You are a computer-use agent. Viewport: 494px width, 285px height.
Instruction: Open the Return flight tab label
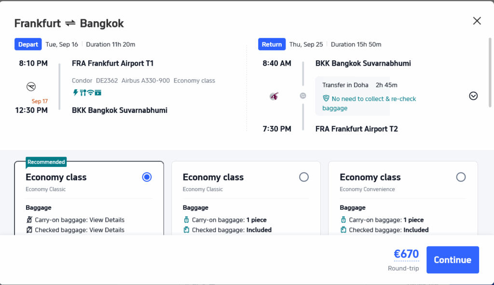tap(272, 44)
